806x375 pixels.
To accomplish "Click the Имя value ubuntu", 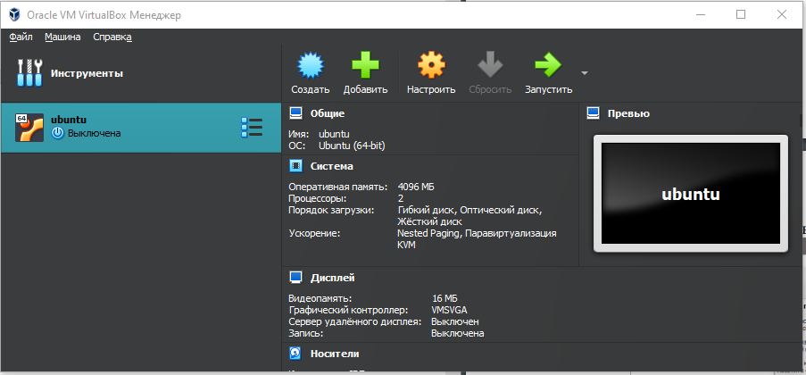I will click(334, 134).
